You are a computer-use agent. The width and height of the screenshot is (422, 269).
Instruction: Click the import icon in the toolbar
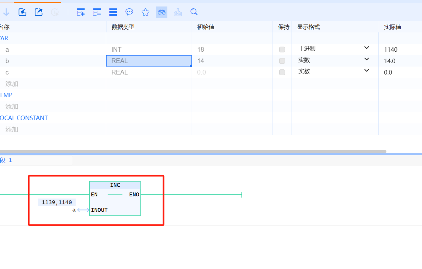pos(22,12)
